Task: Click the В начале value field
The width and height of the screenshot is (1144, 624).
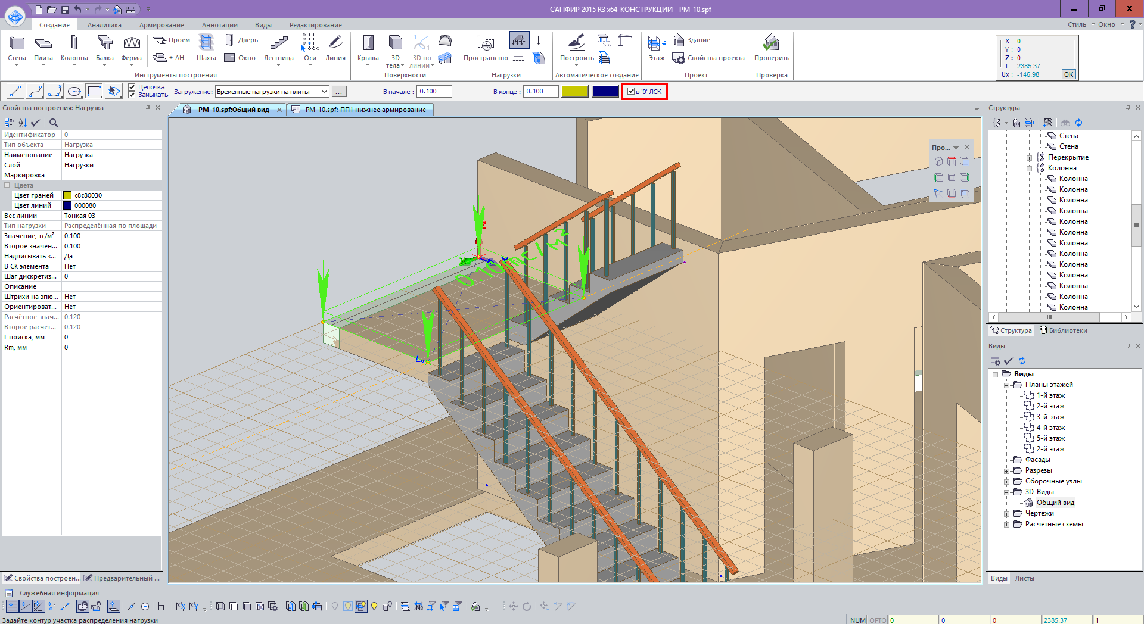Action: pos(434,92)
